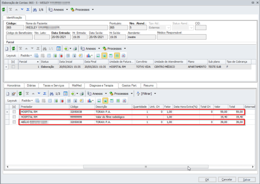
Task: Click the export icon in Parcial toolbar
Action: [x=66, y=49]
